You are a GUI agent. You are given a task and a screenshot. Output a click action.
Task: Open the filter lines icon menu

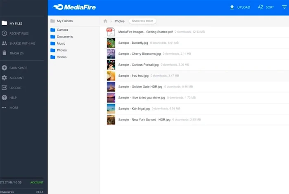coord(284,7)
